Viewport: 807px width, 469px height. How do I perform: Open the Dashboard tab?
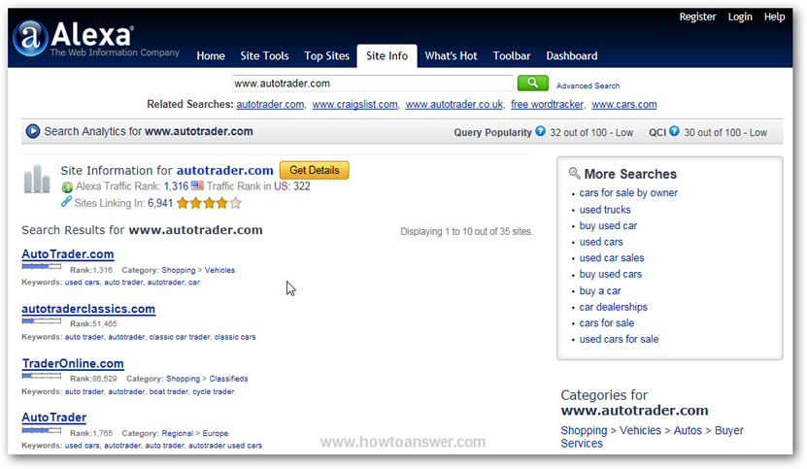(x=572, y=55)
